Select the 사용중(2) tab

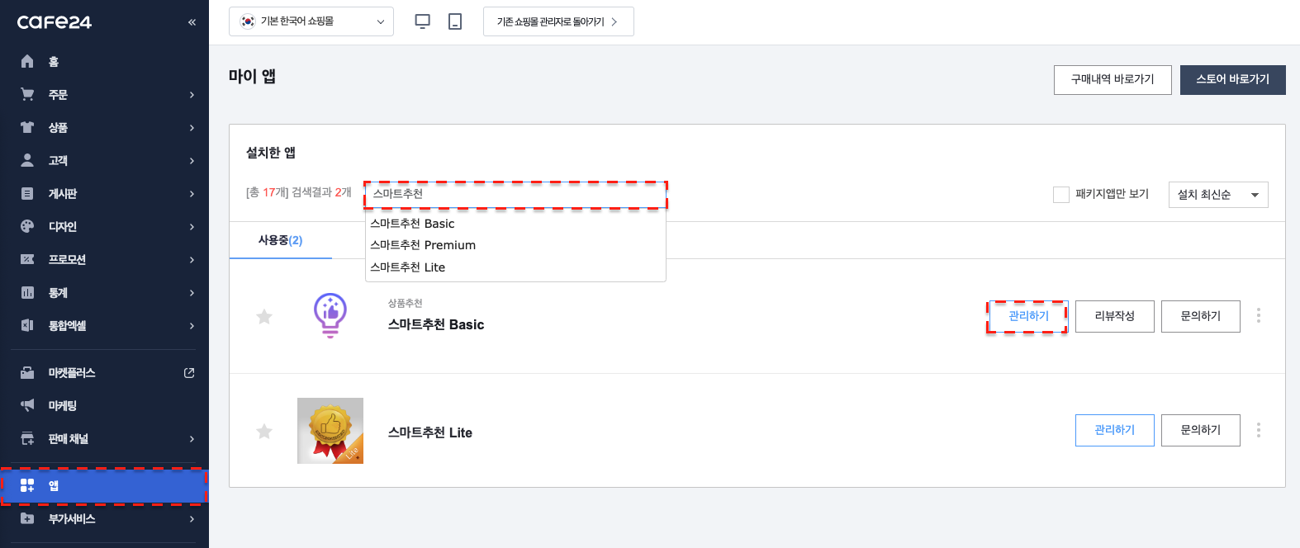point(281,240)
